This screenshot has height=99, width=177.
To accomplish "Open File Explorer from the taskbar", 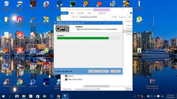I will point(24,96).
